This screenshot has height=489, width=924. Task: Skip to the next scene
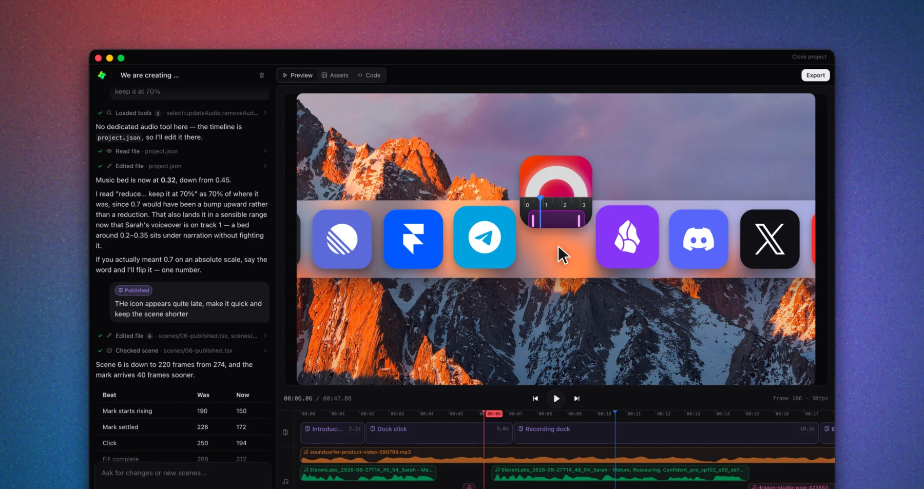[x=576, y=399]
